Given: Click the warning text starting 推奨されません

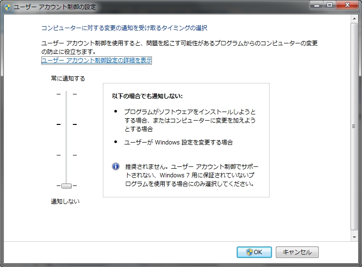Looking at the screenshot, I should pos(191,175).
